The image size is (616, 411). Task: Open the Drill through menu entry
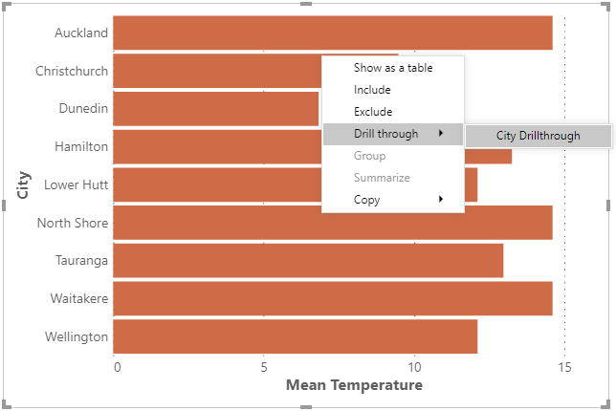[393, 134]
